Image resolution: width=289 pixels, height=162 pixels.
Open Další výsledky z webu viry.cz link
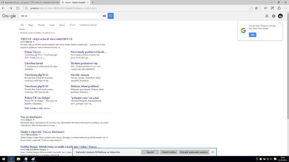pyautogui.click(x=38, y=108)
